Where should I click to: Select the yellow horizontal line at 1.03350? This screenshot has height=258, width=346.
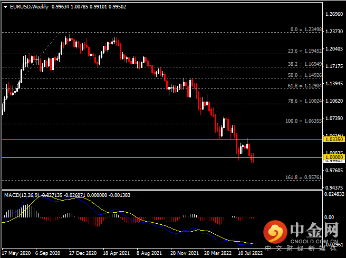(x=162, y=140)
